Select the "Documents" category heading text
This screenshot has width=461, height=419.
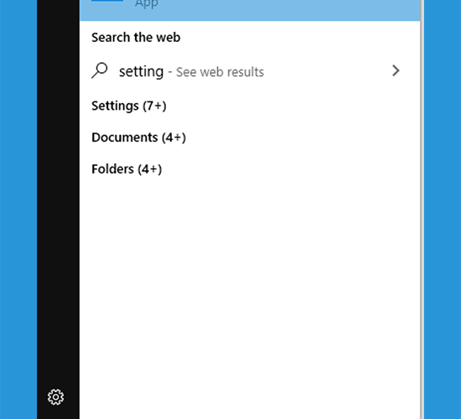125,137
